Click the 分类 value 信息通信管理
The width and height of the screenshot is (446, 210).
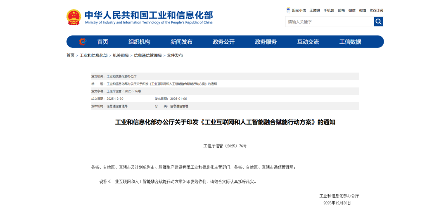(179, 106)
